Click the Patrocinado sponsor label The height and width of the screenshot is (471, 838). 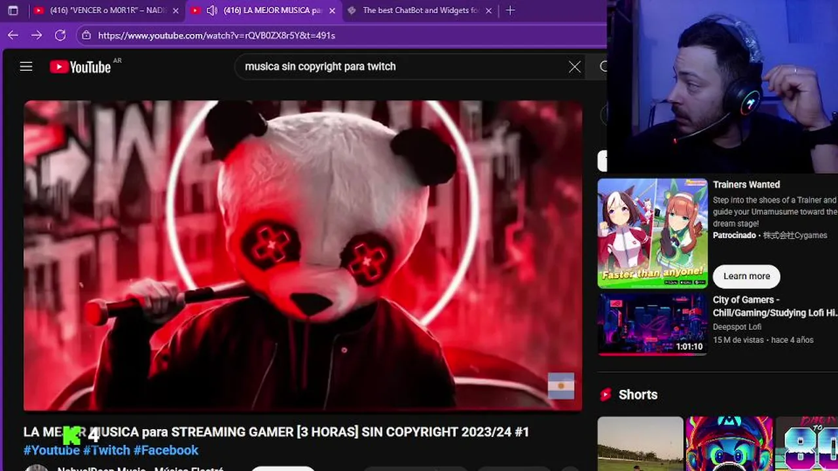point(735,235)
